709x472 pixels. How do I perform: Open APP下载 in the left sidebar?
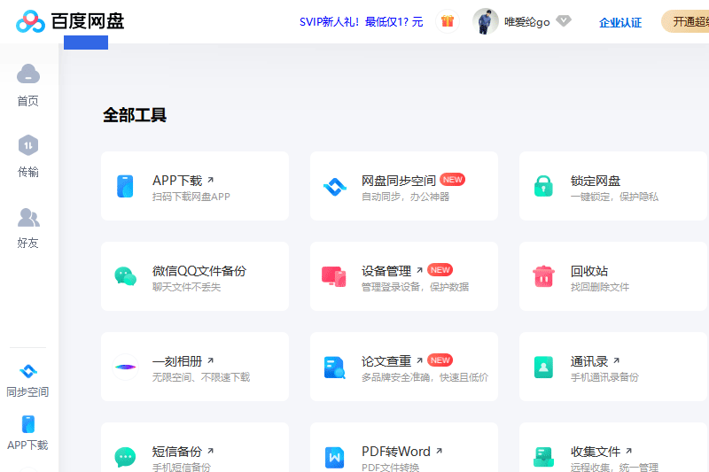click(x=28, y=433)
